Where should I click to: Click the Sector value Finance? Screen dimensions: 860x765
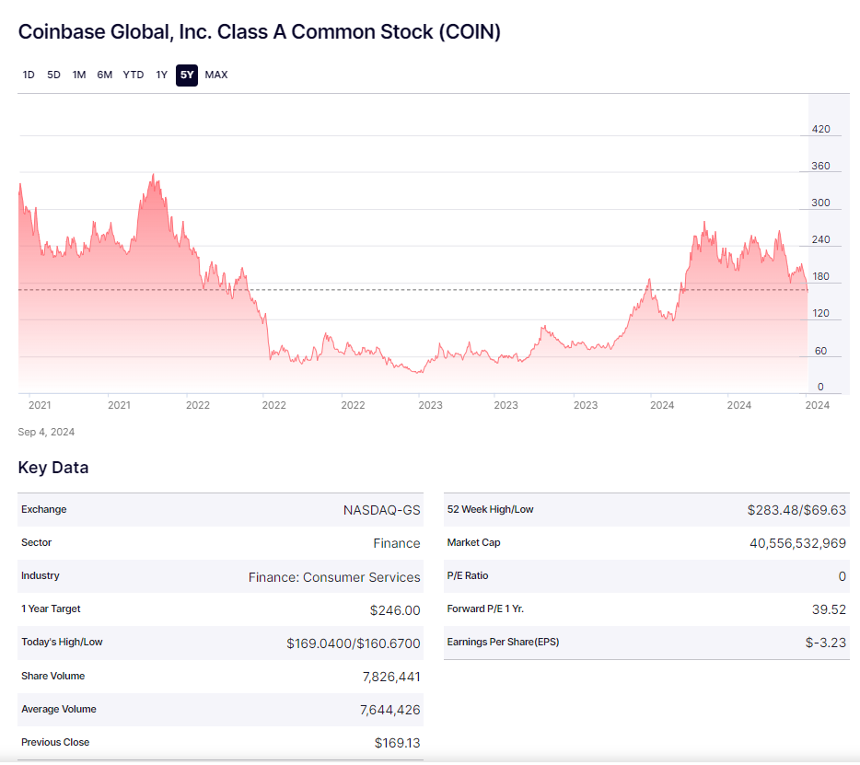pos(397,543)
